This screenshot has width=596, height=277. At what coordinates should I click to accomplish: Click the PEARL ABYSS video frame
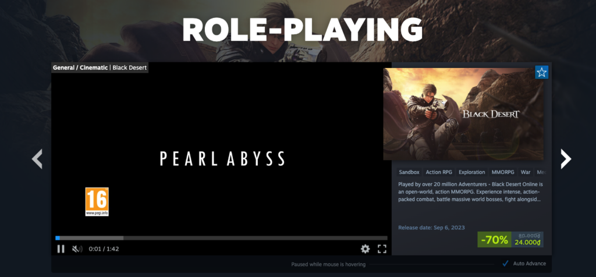[x=222, y=158]
